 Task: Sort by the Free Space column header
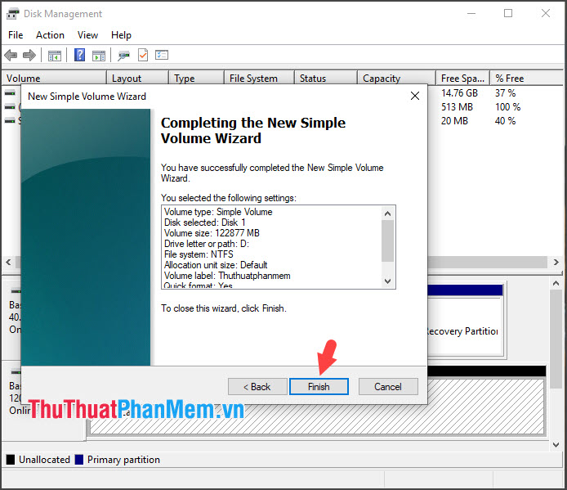(463, 79)
